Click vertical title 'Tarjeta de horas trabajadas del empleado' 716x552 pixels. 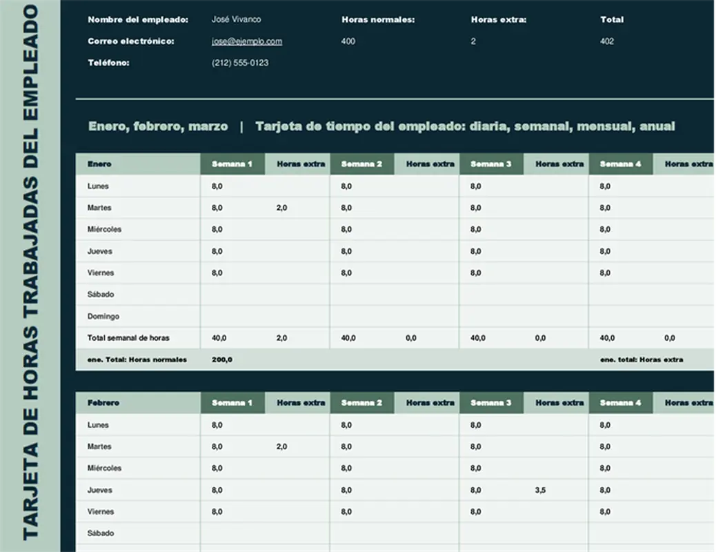coord(30,273)
